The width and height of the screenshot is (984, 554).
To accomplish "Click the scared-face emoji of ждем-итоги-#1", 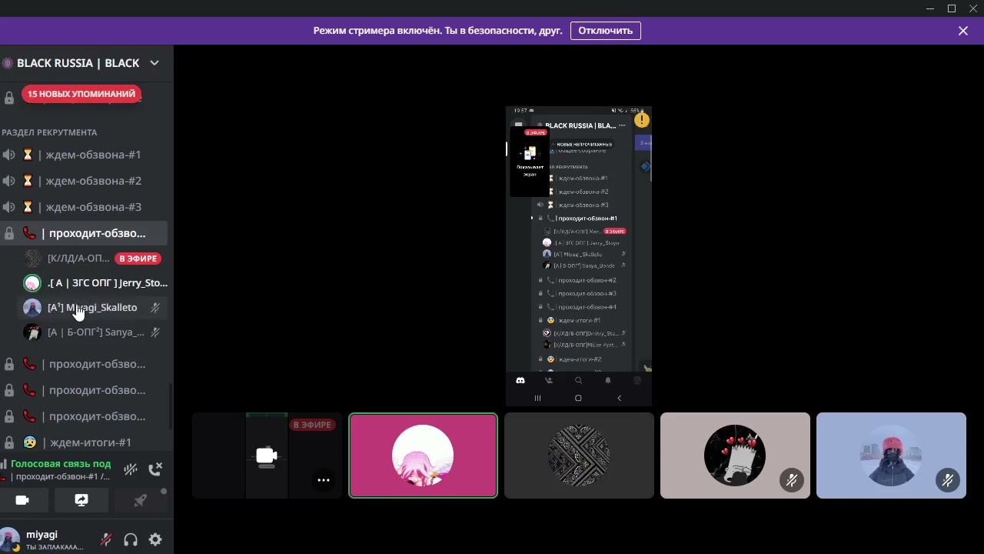I will (x=29, y=442).
